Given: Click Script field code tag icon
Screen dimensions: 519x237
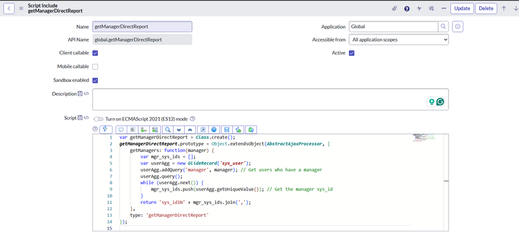Looking at the screenshot, I should (x=86, y=118).
